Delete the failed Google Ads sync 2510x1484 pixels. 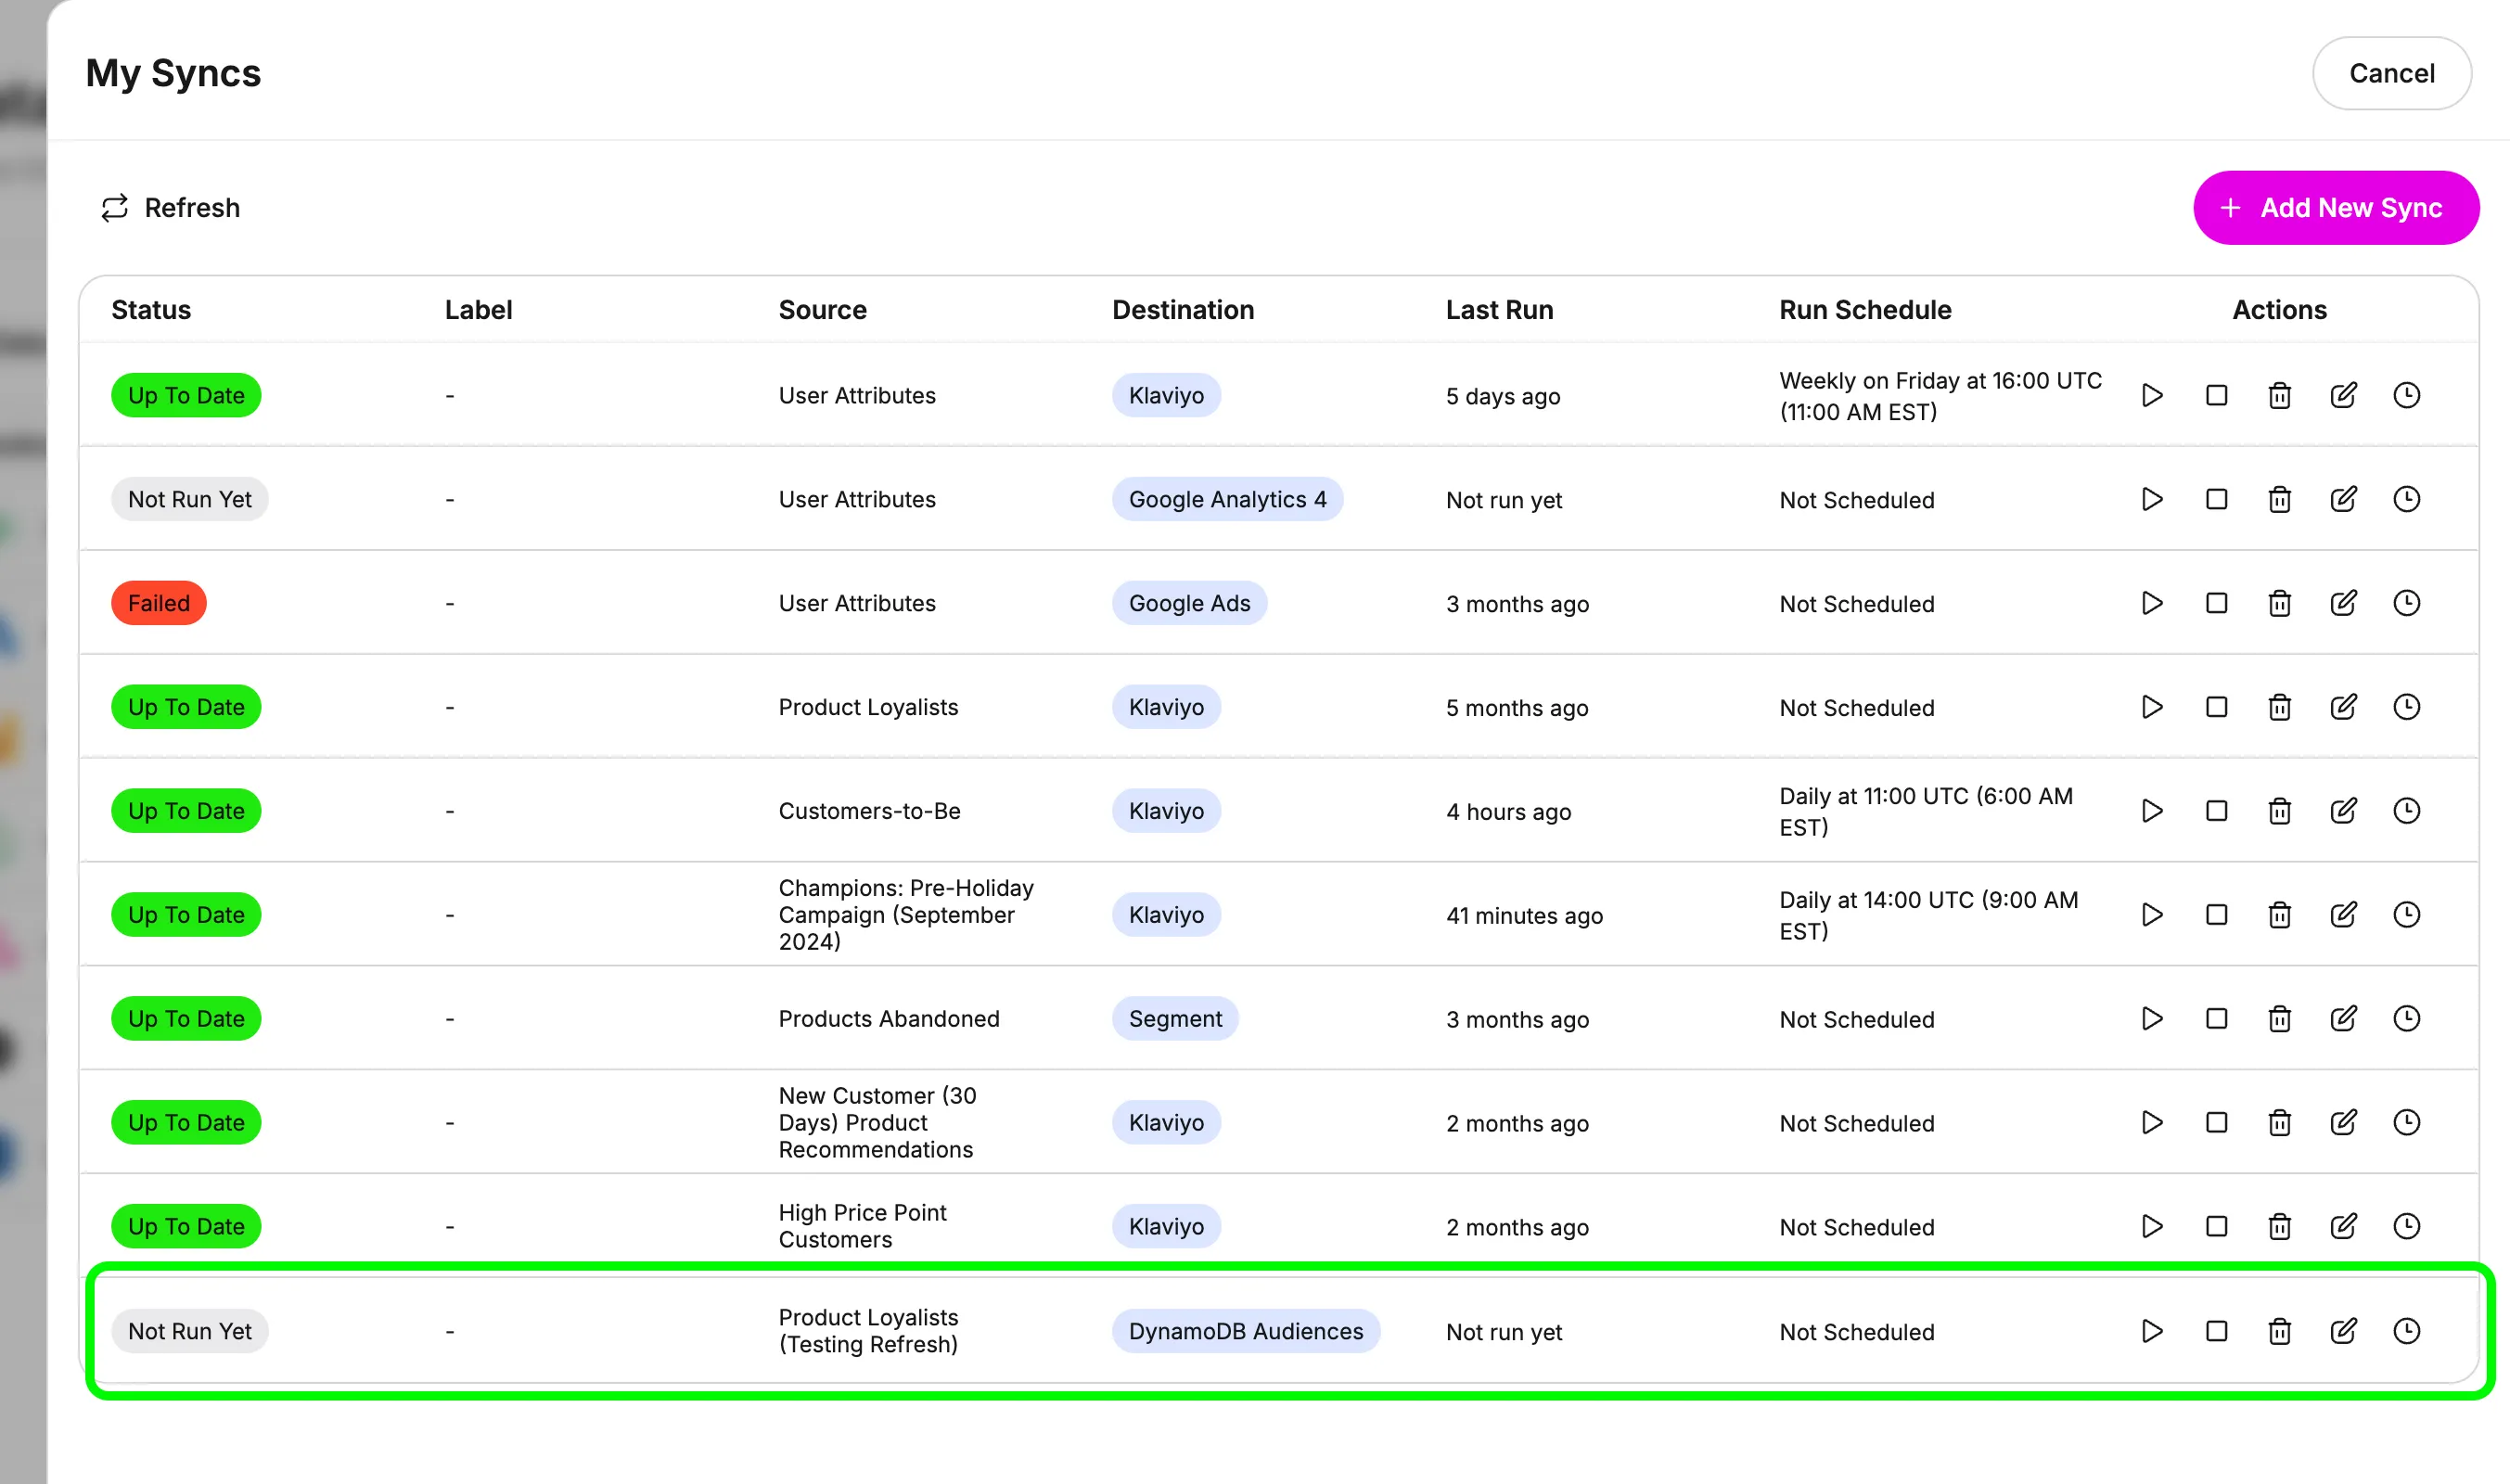tap(2279, 603)
